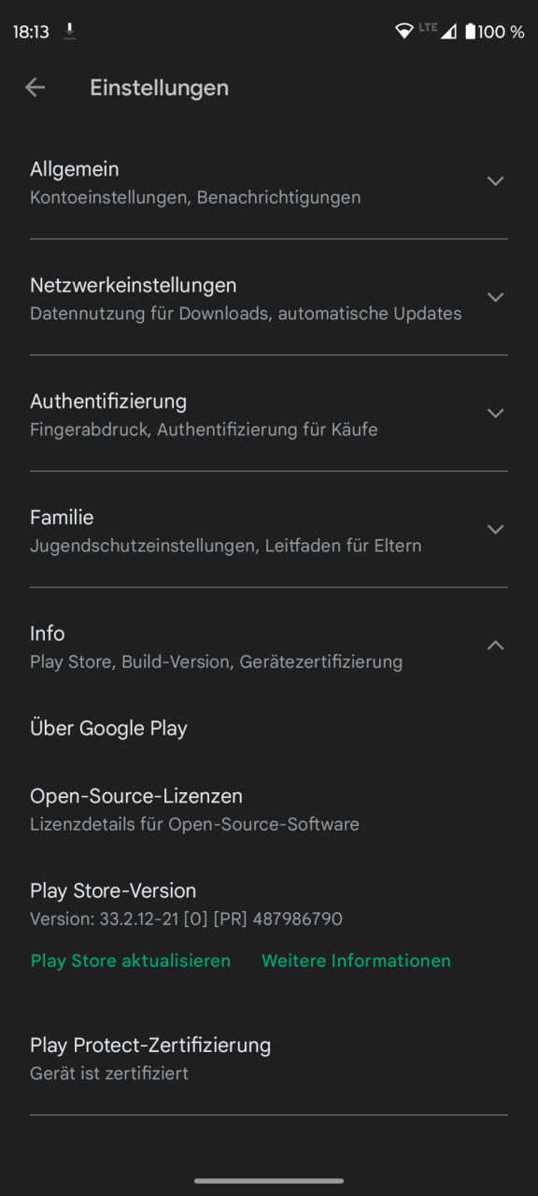Tap Play Store aktualisieren
This screenshot has width=538, height=1196.
point(131,961)
